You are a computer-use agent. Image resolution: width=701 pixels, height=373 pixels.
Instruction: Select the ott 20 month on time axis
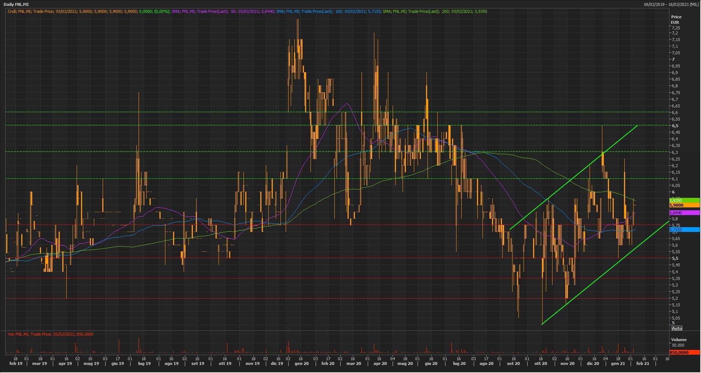tap(540, 364)
